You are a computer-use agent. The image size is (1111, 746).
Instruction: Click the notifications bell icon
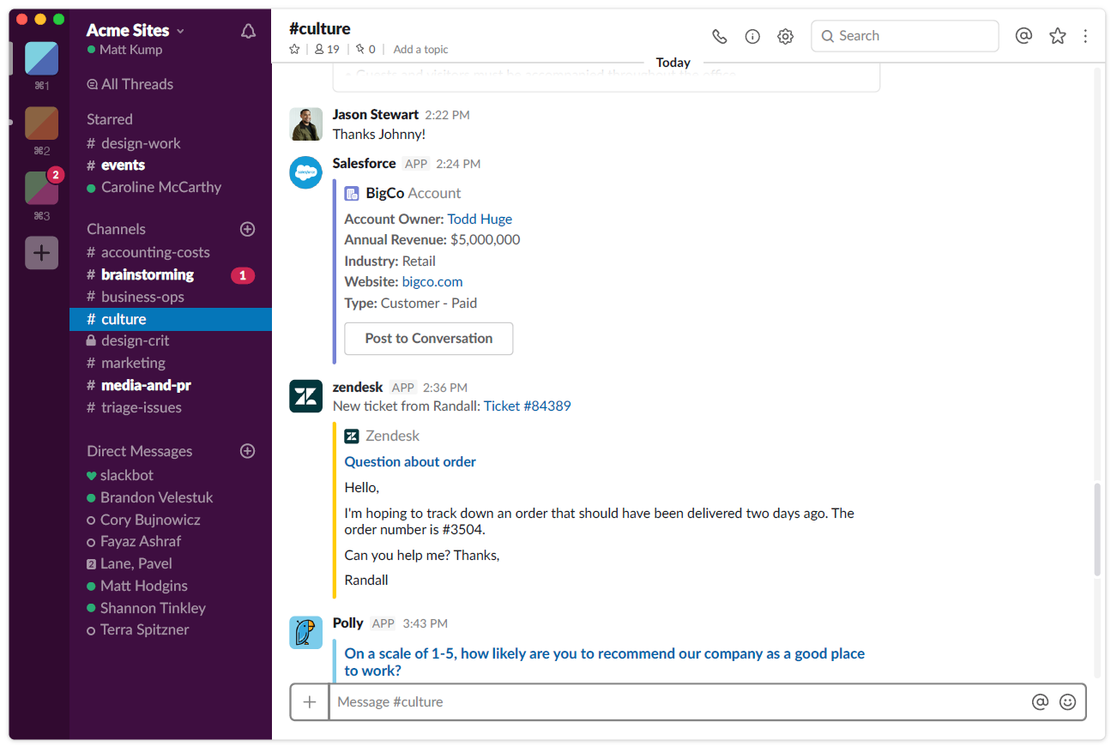[249, 32]
